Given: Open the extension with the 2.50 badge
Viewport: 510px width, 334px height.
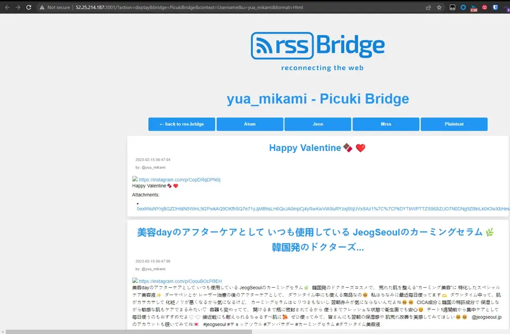Looking at the screenshot, I should click(474, 8).
